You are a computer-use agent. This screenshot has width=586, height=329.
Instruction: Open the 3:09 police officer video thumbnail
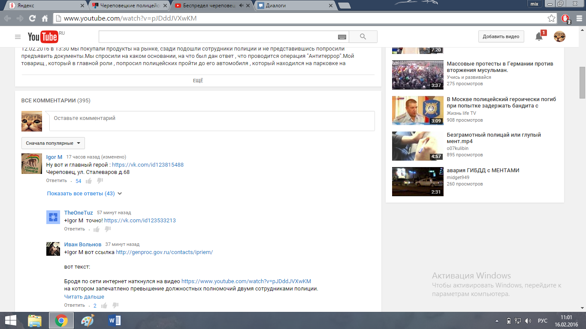(x=418, y=111)
